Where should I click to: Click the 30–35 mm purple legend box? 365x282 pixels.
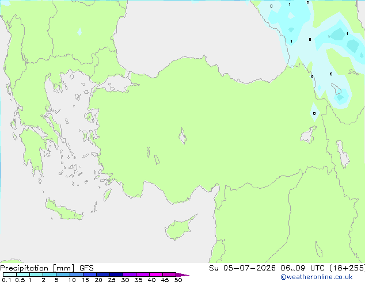(130, 275)
